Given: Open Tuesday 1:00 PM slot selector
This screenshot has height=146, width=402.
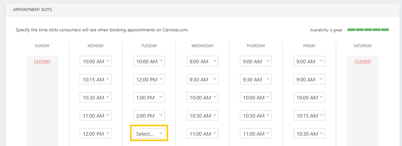Looking at the screenshot, I should [149, 98].
